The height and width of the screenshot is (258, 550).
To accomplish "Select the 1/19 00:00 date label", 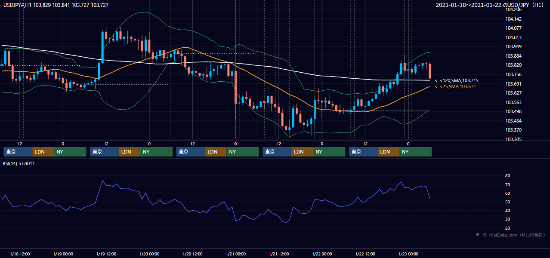I will tap(63, 254).
